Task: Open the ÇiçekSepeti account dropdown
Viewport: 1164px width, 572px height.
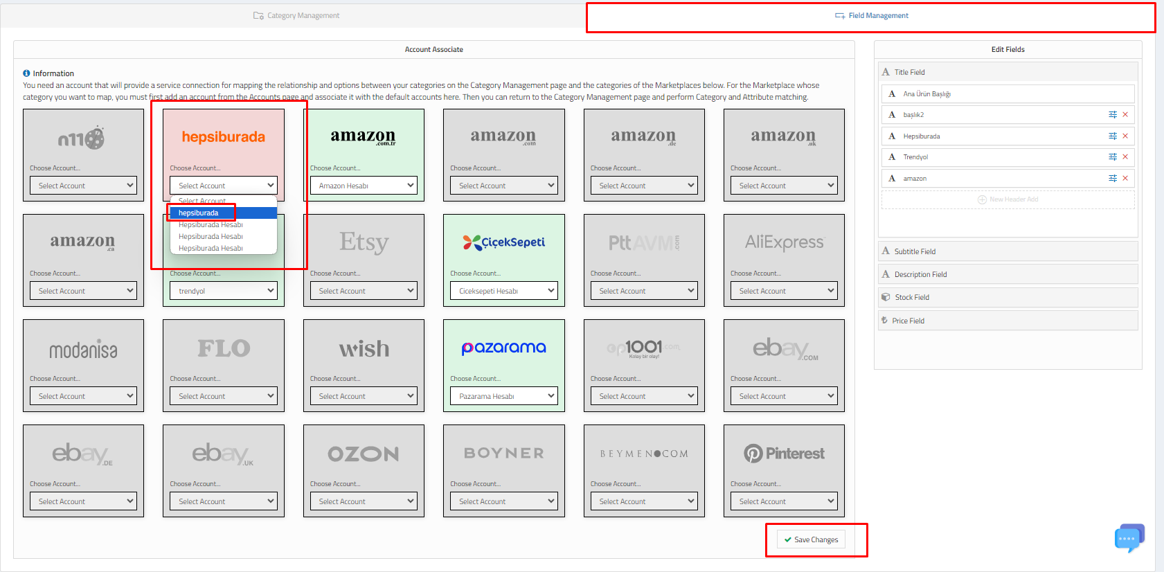Action: click(503, 291)
